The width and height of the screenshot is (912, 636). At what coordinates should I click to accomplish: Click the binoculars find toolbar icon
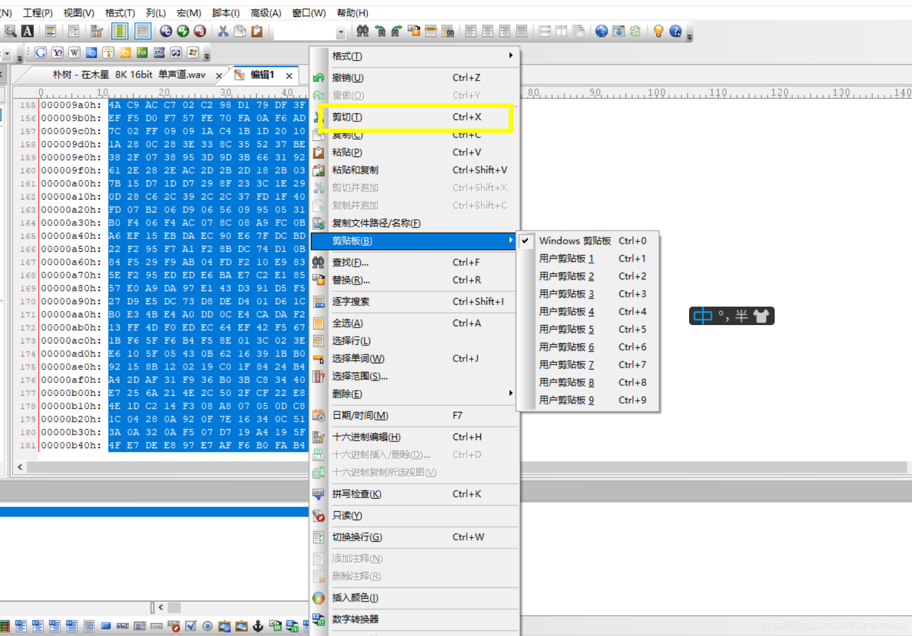point(363,31)
